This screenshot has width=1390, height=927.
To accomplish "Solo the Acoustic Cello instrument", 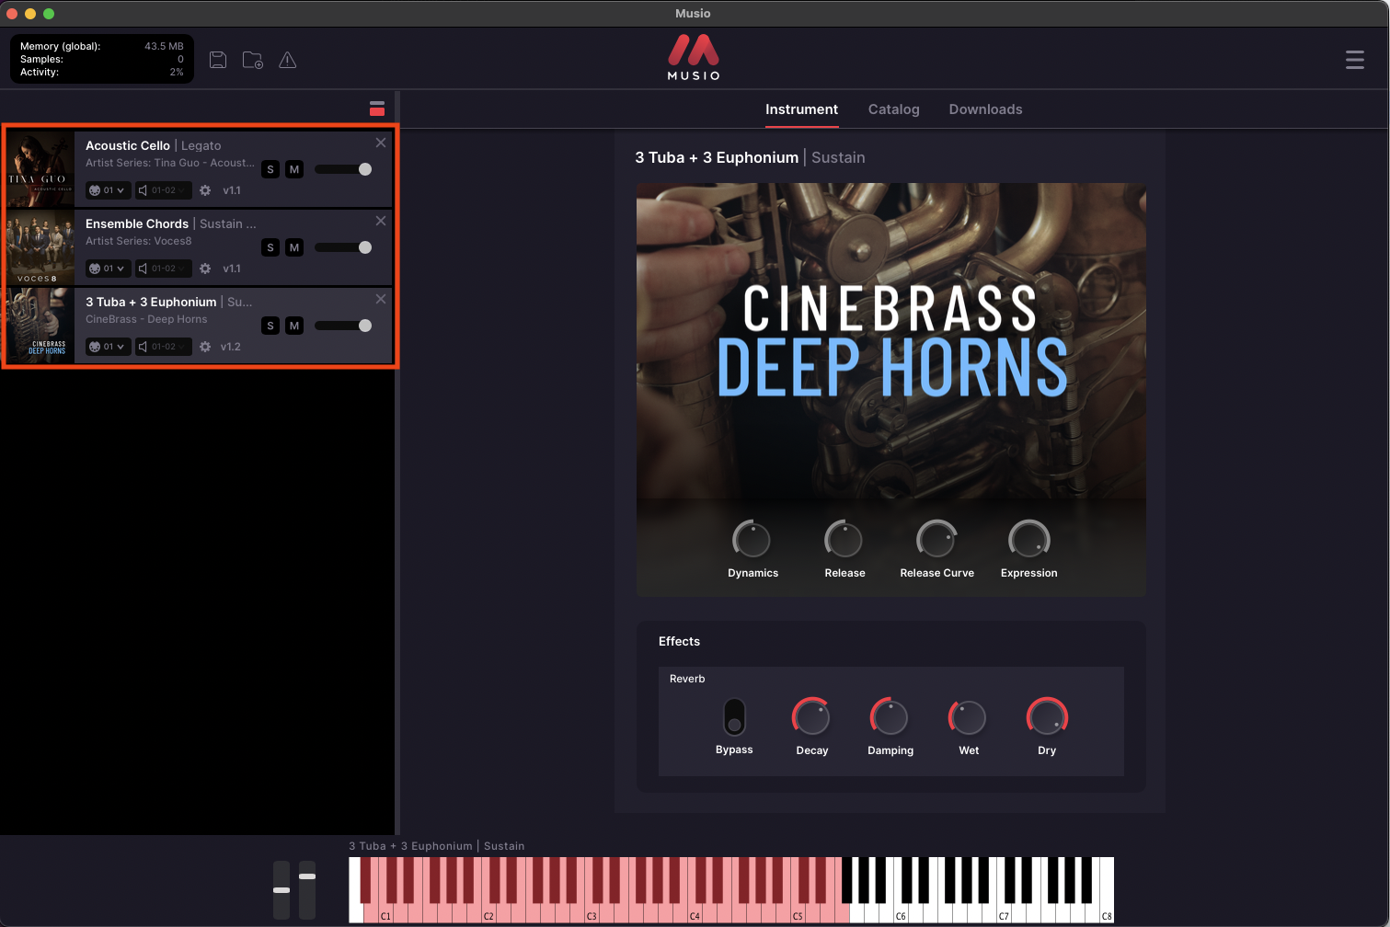I will coord(270,169).
